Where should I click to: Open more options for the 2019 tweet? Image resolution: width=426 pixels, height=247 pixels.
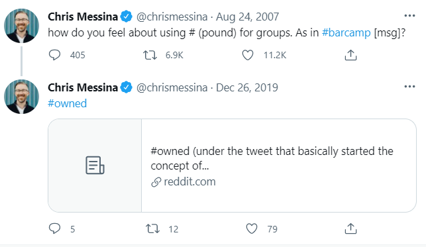tap(409, 87)
